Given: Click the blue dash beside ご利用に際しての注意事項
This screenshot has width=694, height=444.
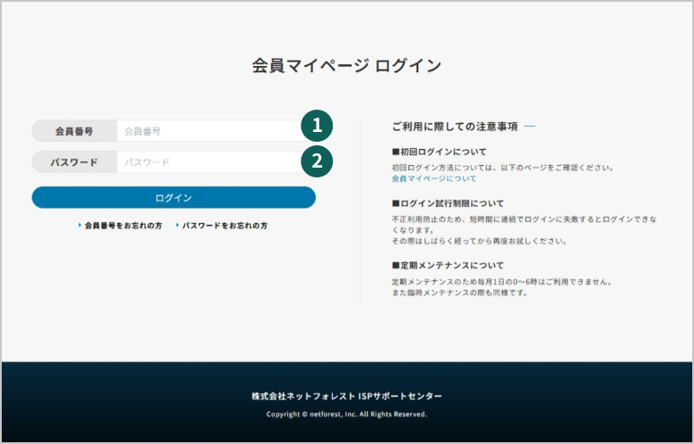Looking at the screenshot, I should coord(530,127).
